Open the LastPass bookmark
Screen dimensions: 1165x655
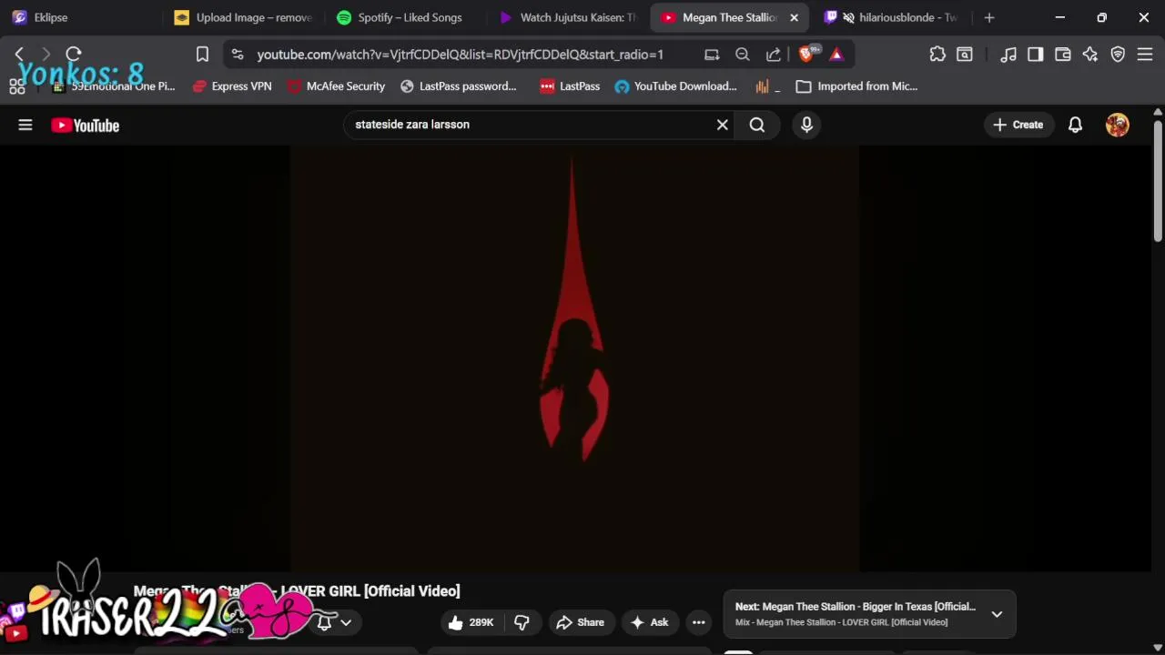[570, 86]
